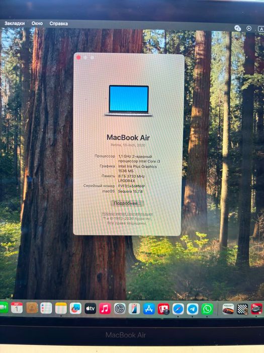Select the '8 ГБ 3733 MHz LPDDR4X' memory value
Viewport: 264px width, 353px height.
coord(131,179)
